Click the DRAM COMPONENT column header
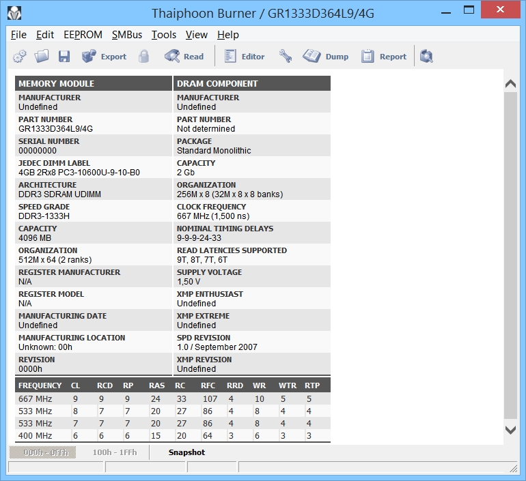The width and height of the screenshot is (526, 481). (252, 83)
